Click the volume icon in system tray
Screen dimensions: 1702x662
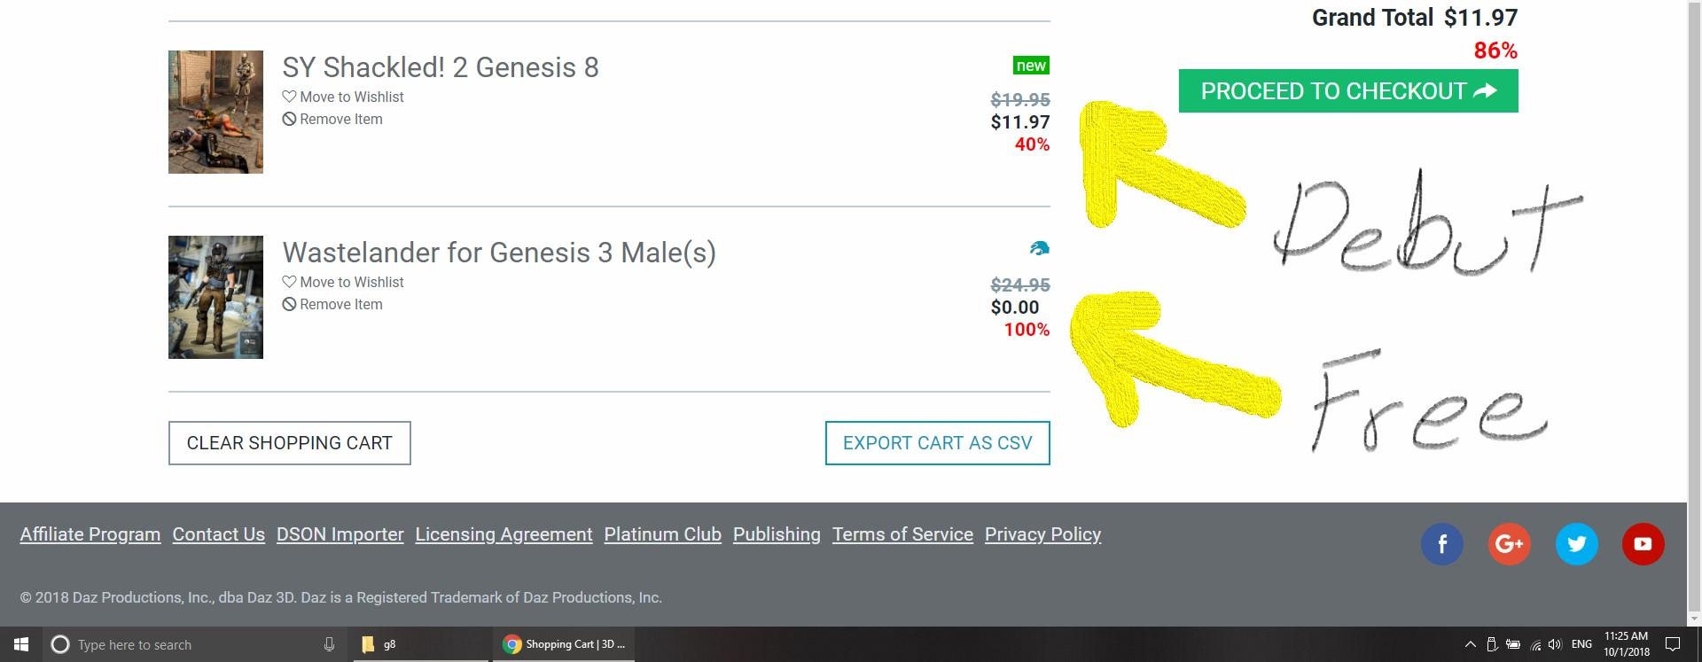pos(1555,644)
